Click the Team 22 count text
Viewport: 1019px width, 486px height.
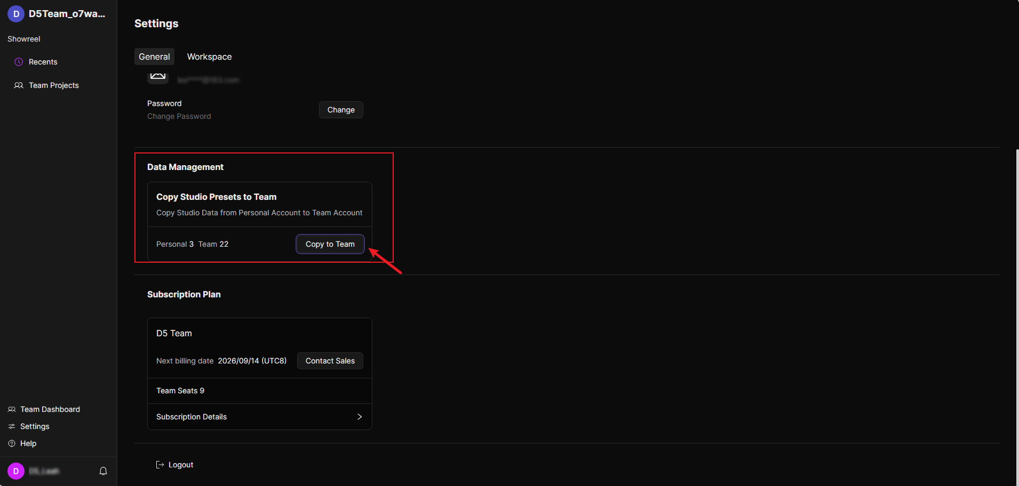coord(213,244)
